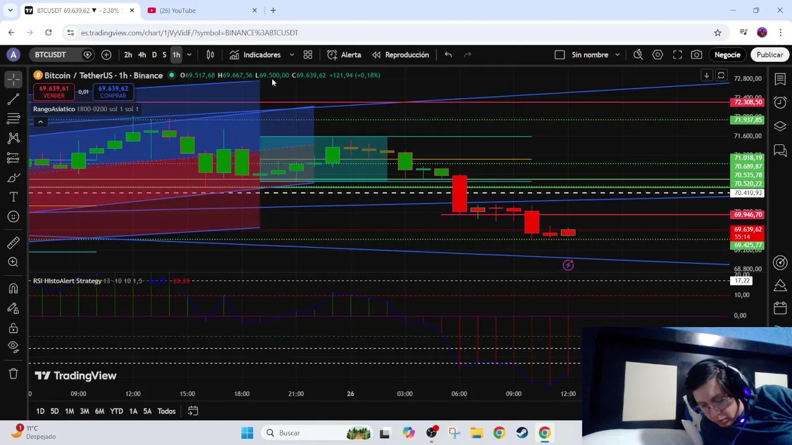This screenshot has width=792, height=445.
Task: Change the candlestick chart type
Action: pos(210,55)
